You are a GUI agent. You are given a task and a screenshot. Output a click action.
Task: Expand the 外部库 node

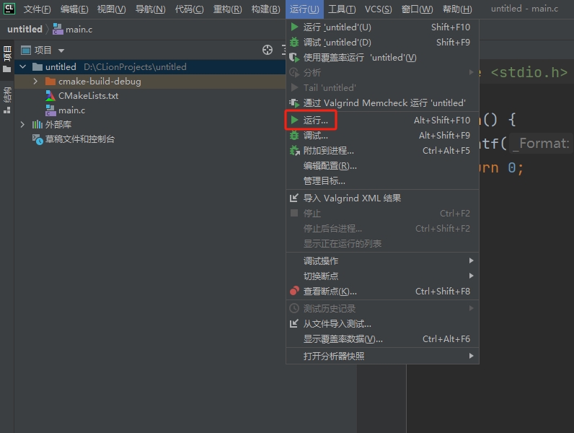pyautogui.click(x=23, y=125)
